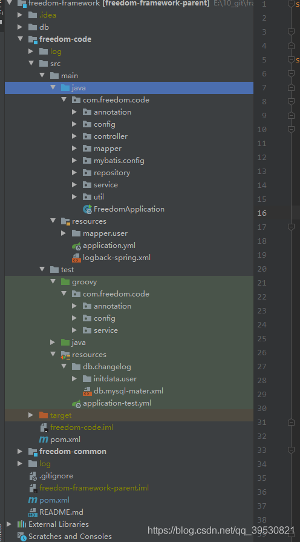Collapse the test folder arrow
The height and width of the screenshot is (542, 300).
tap(42, 270)
